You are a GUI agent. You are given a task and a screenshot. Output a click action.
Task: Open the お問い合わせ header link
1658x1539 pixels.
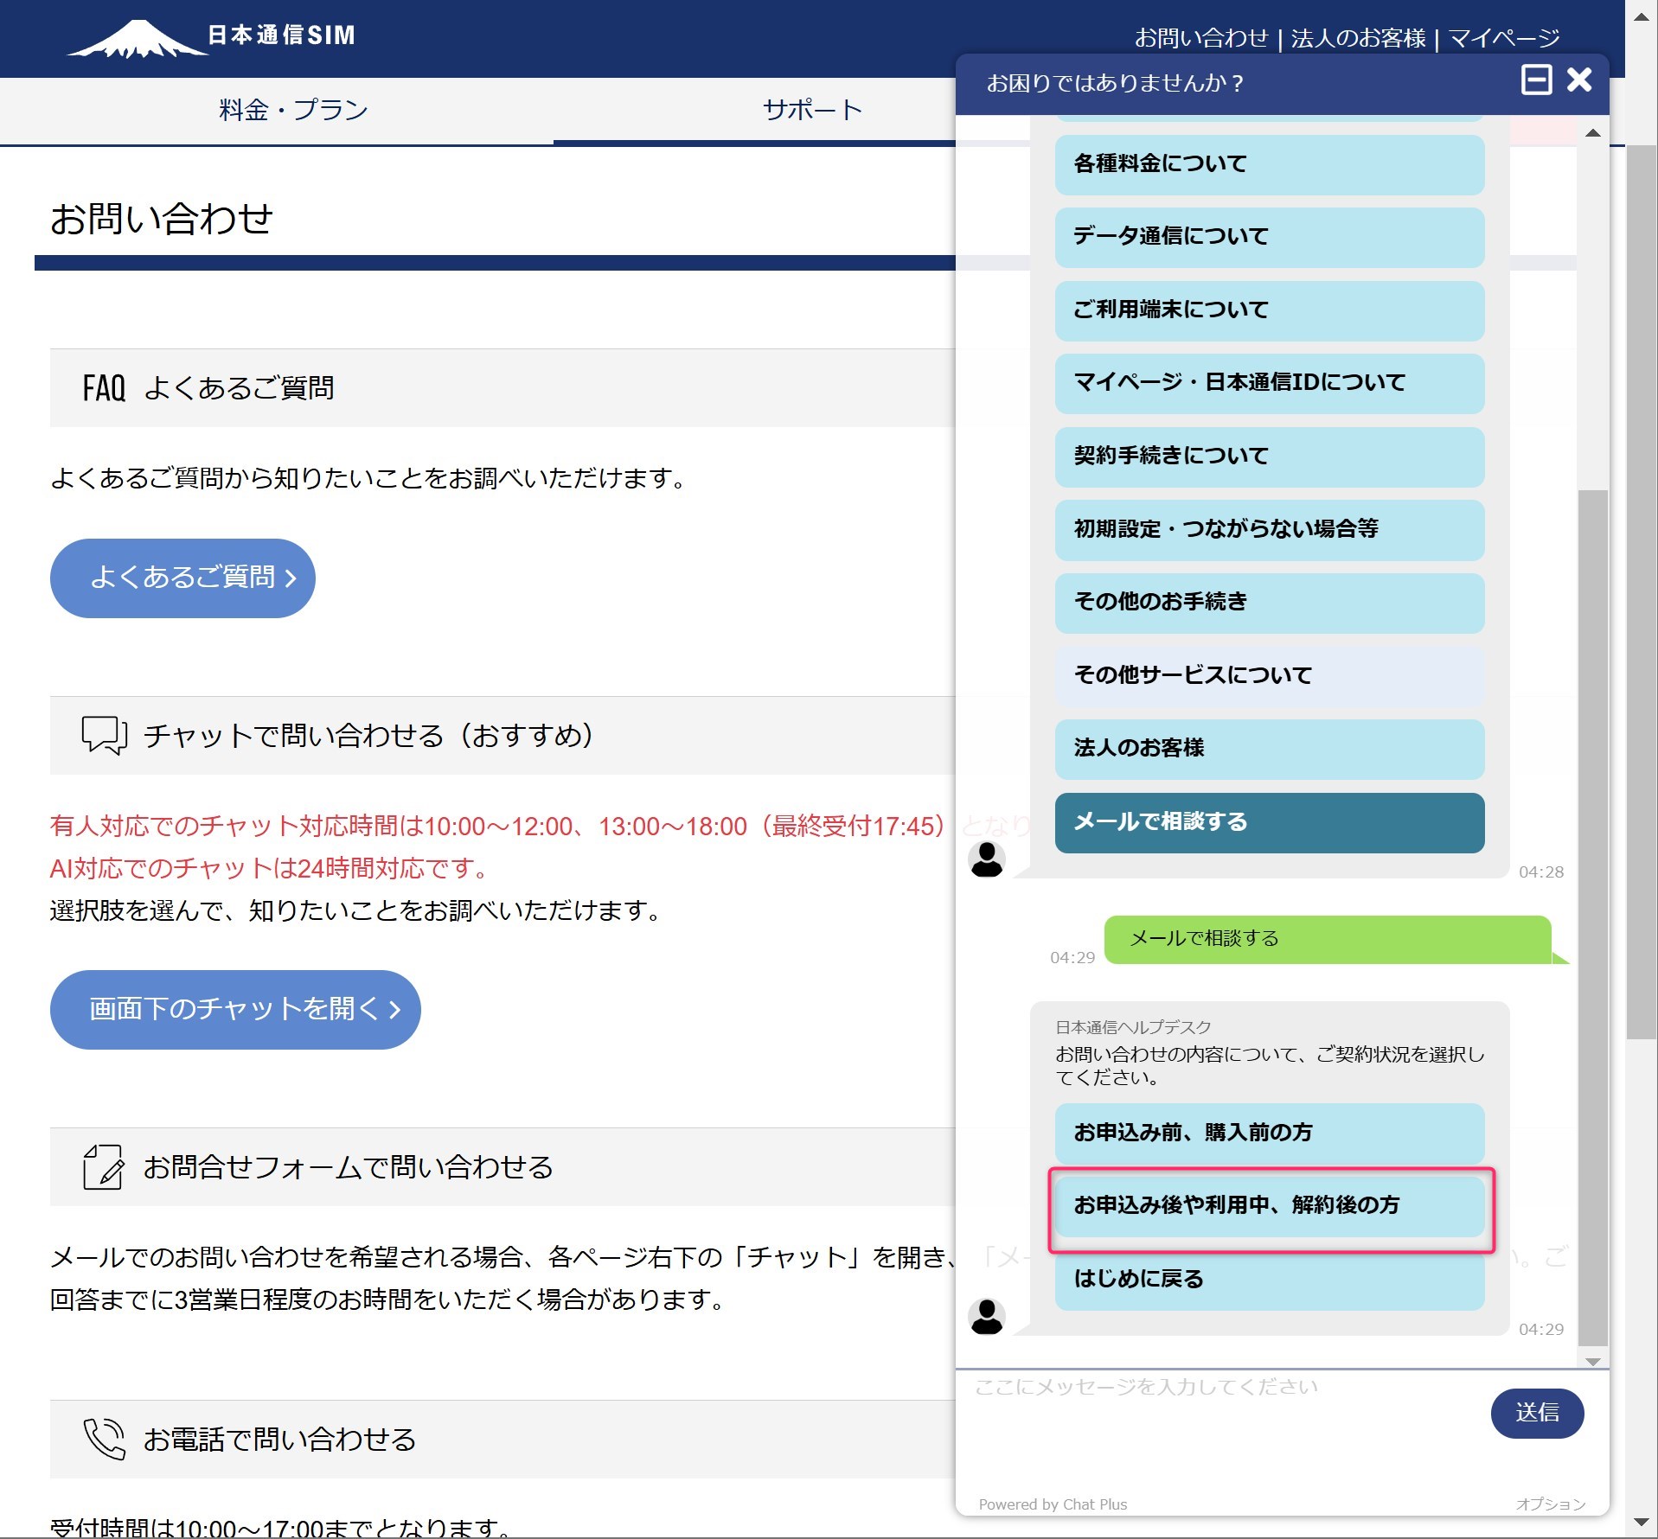1201,38
